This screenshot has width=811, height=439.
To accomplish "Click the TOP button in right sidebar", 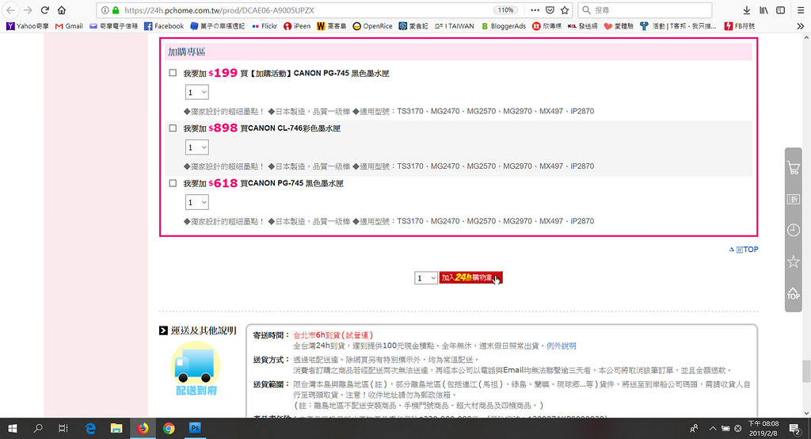I will (x=793, y=293).
